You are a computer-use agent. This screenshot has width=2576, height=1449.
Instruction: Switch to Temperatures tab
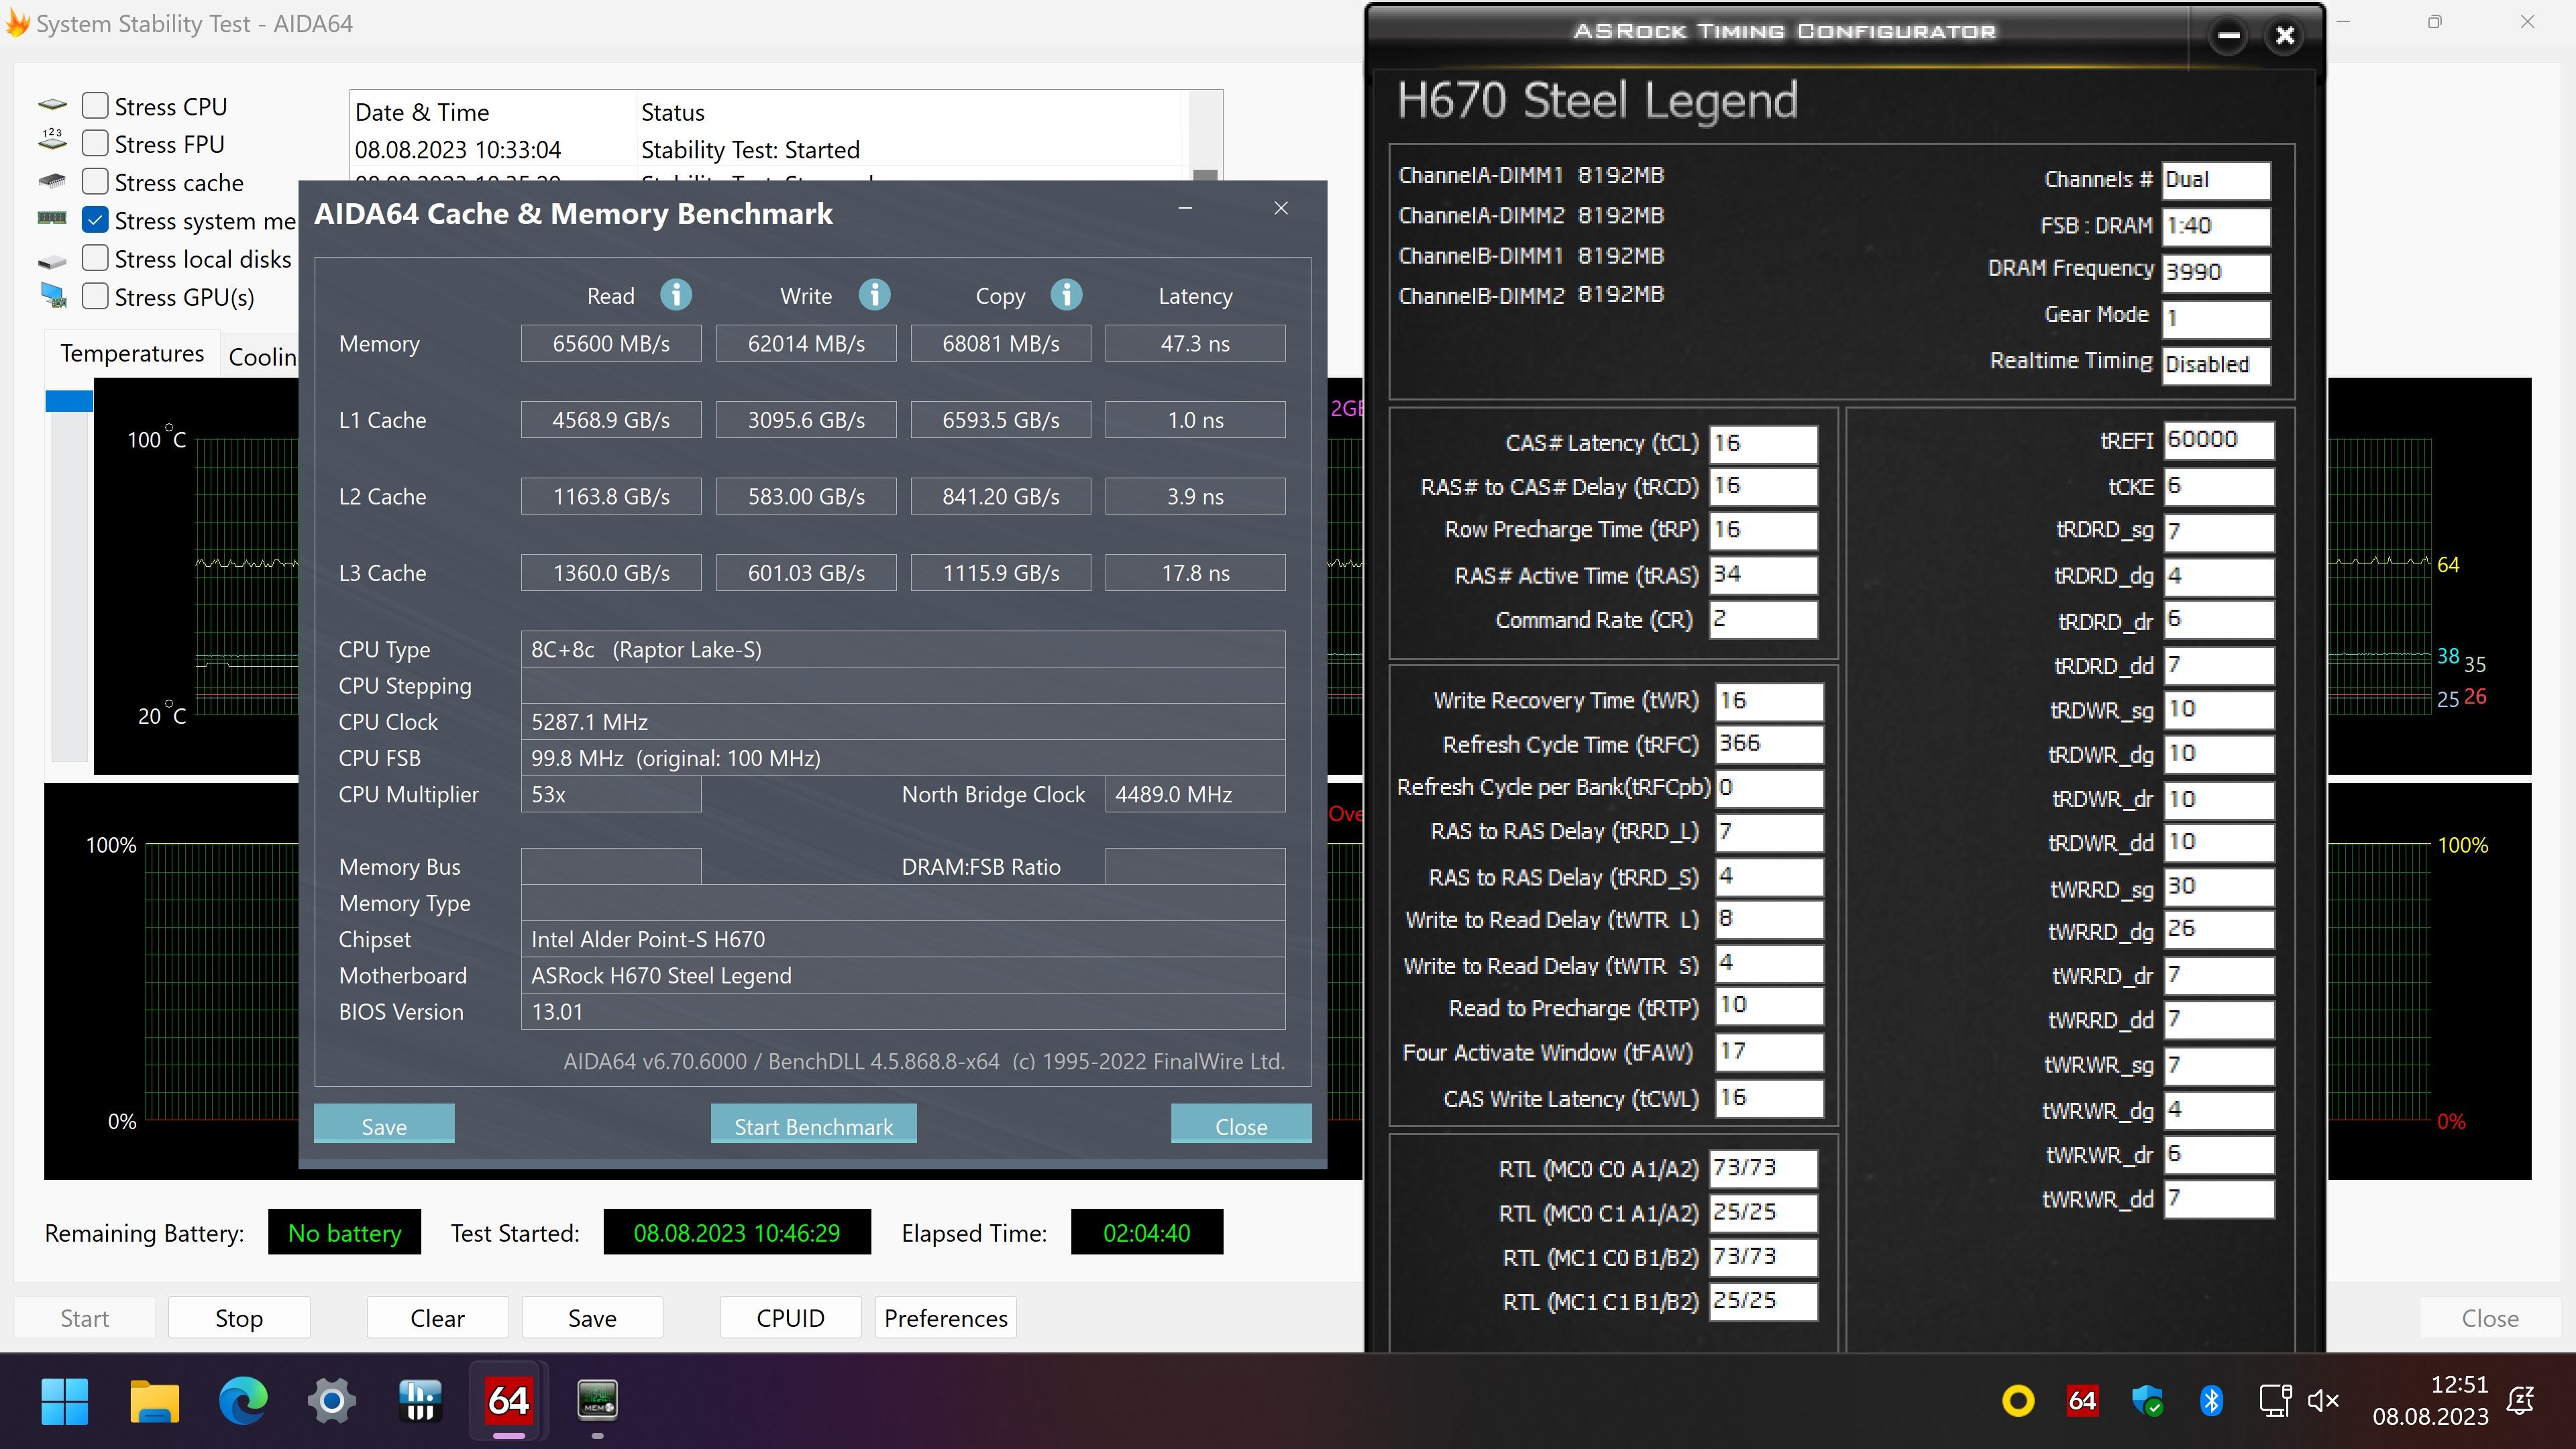click(132, 354)
